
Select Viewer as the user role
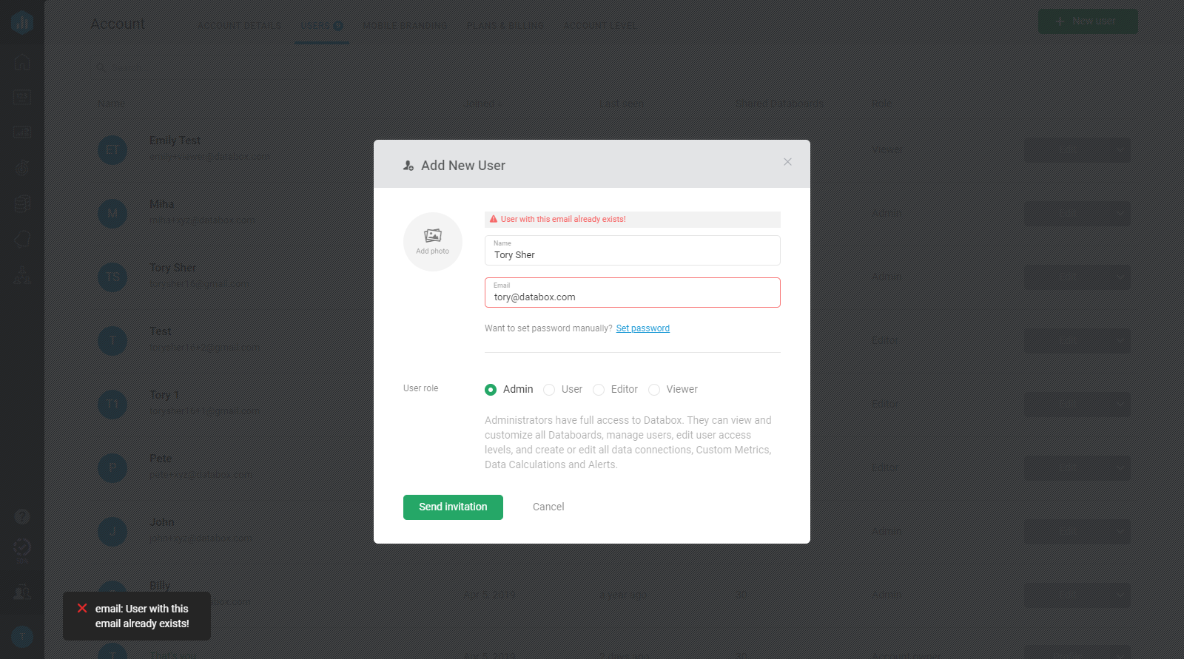coord(654,389)
